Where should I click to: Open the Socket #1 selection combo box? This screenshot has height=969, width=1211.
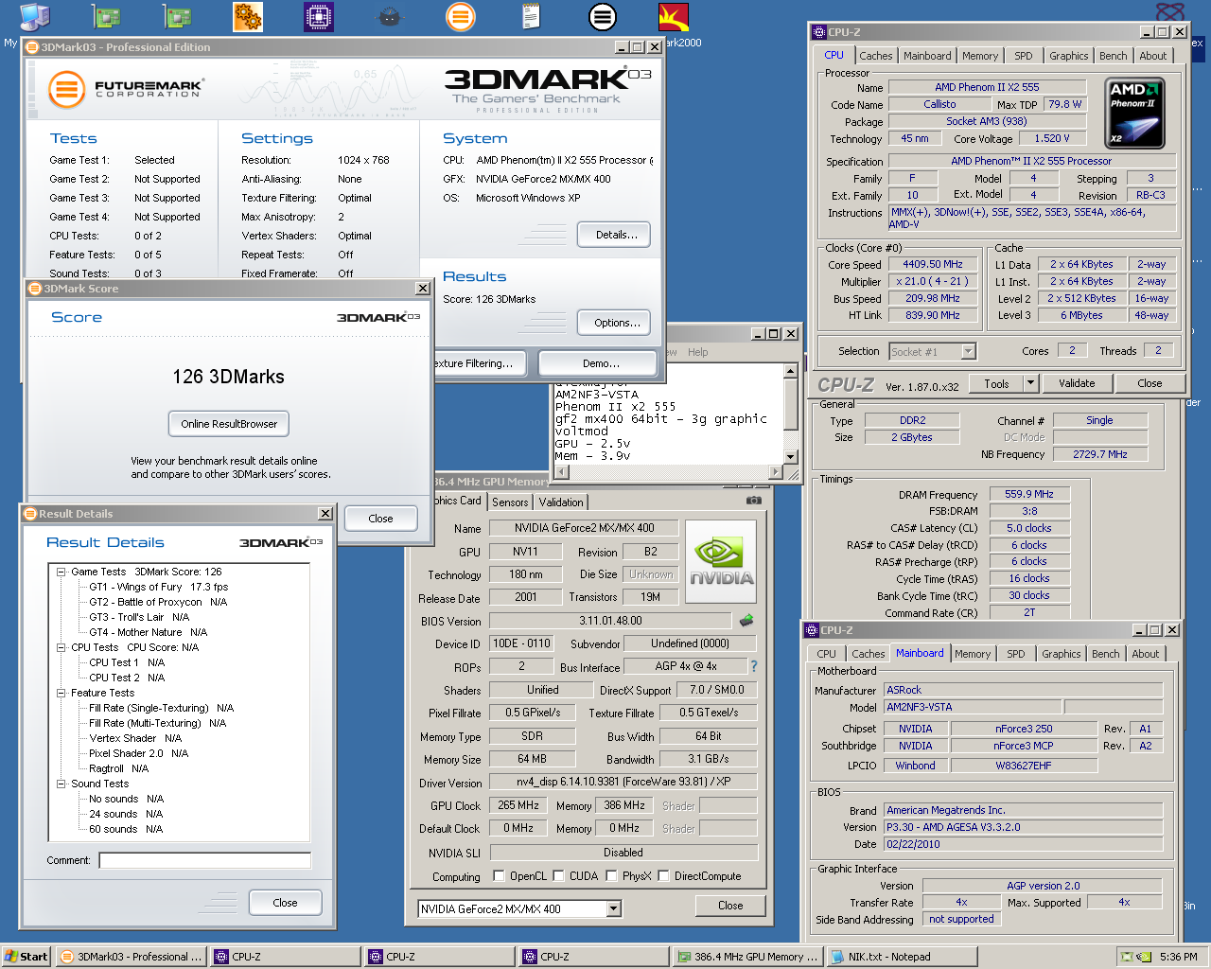[x=932, y=351]
